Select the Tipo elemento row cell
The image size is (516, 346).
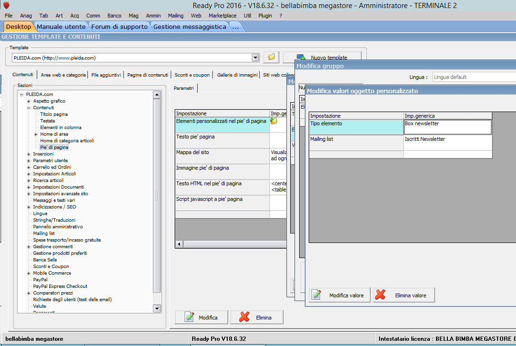click(x=356, y=127)
